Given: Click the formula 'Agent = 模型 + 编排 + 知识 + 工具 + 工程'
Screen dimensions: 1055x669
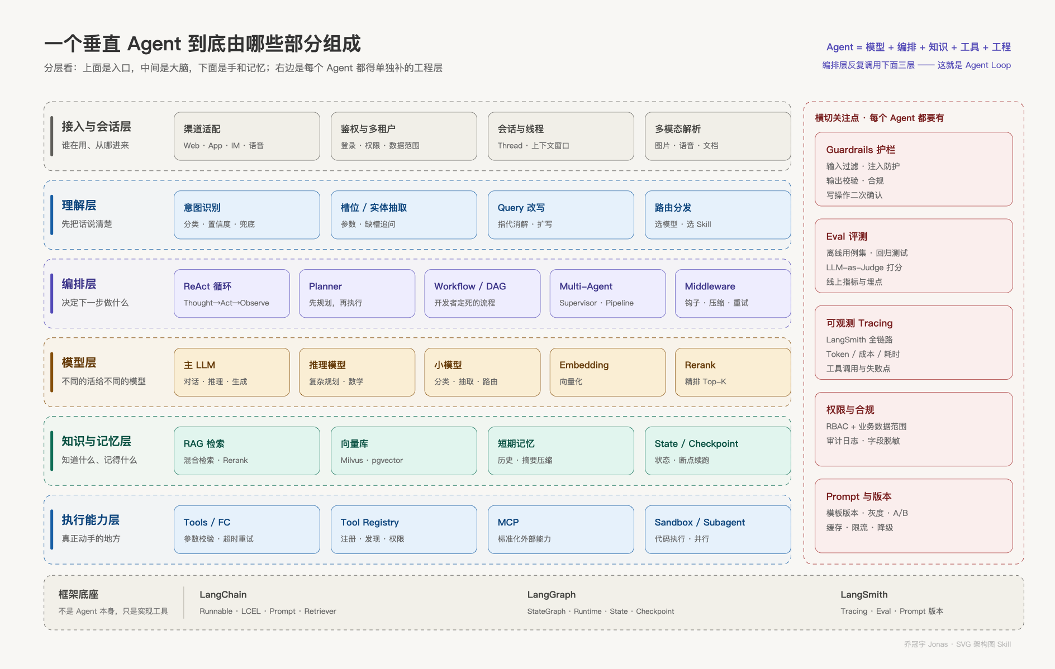Looking at the screenshot, I should (x=919, y=47).
